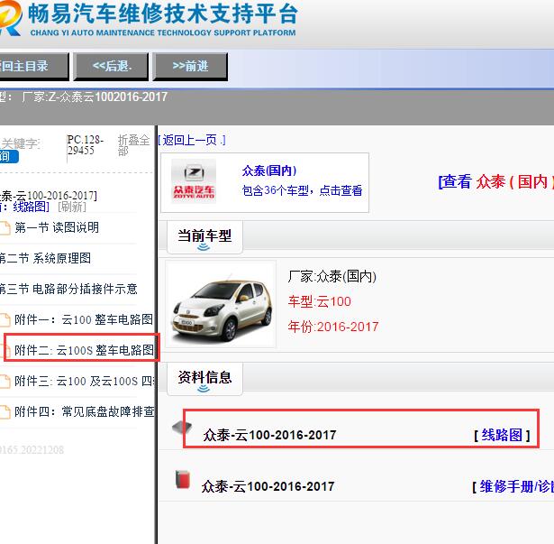Click 厂家:Z-众泰云1002016-2017 breadcrumb text

pos(95,97)
